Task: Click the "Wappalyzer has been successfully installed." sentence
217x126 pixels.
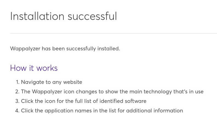Action: pos(65,49)
